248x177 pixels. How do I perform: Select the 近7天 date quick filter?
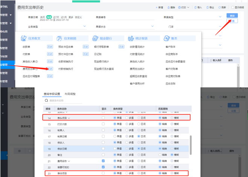point(56,17)
